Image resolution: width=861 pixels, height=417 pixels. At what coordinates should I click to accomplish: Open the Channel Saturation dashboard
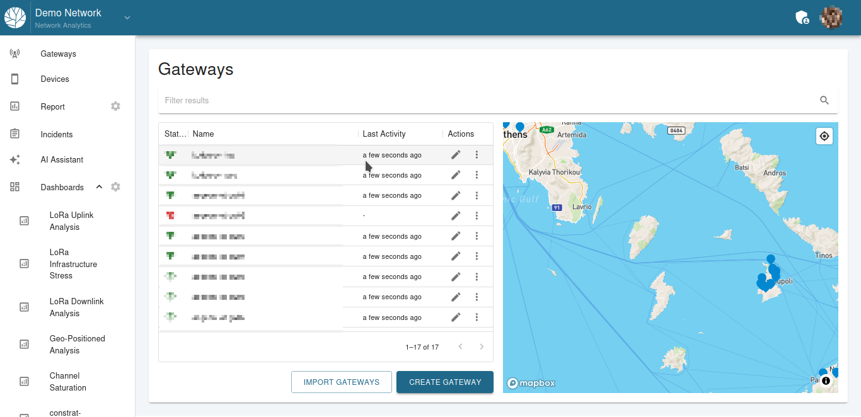67,382
